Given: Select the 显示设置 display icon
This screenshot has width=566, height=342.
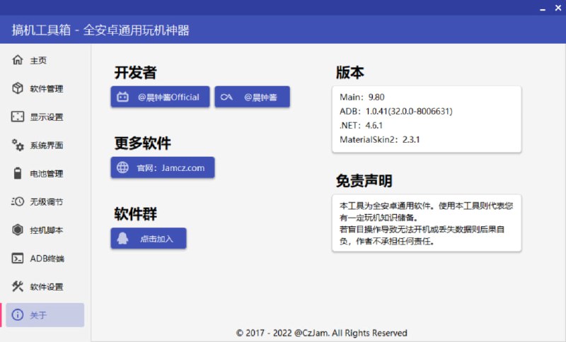Looking at the screenshot, I should coord(18,117).
